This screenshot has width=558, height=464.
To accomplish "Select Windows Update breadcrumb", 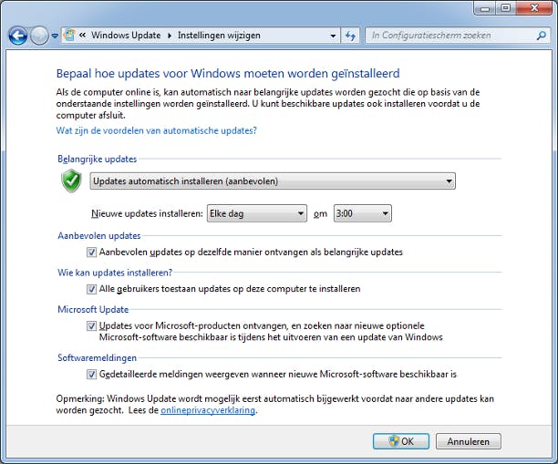I will [126, 36].
